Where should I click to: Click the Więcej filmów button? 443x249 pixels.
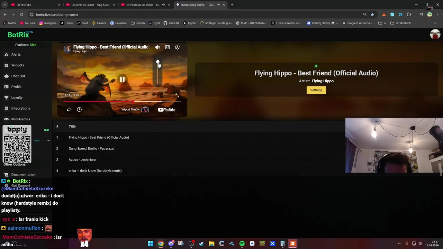tap(135, 110)
